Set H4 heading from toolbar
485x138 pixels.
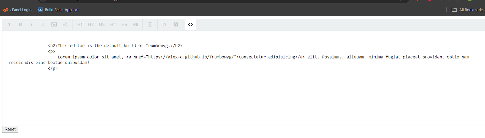pos(113,24)
